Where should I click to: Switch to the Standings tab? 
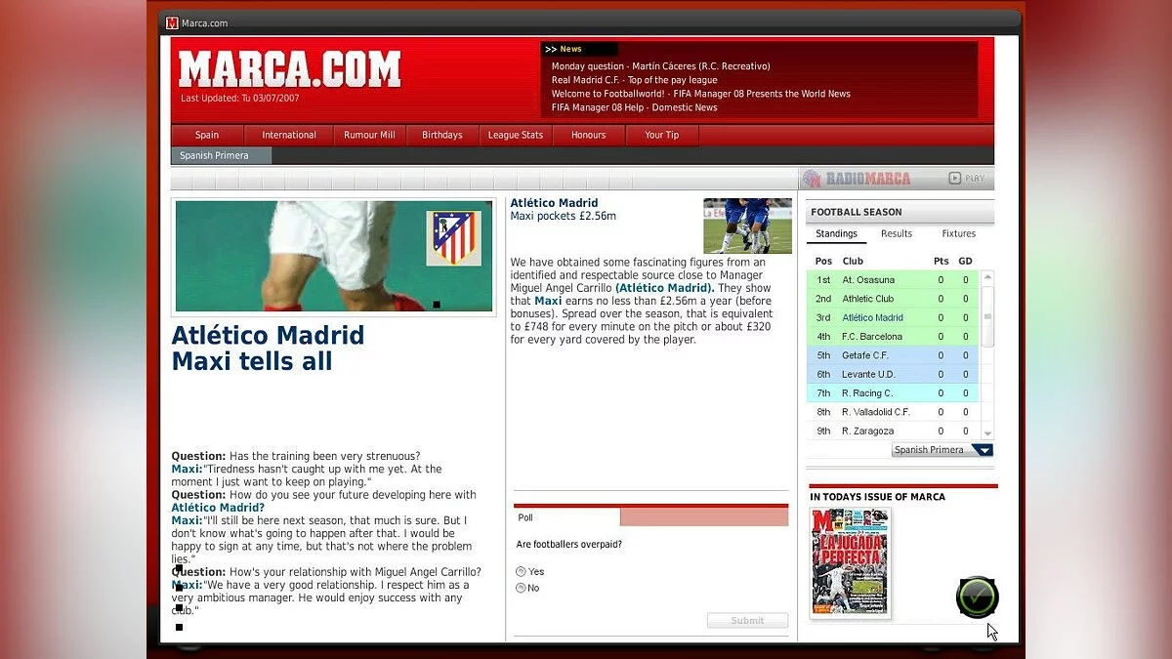point(836,234)
